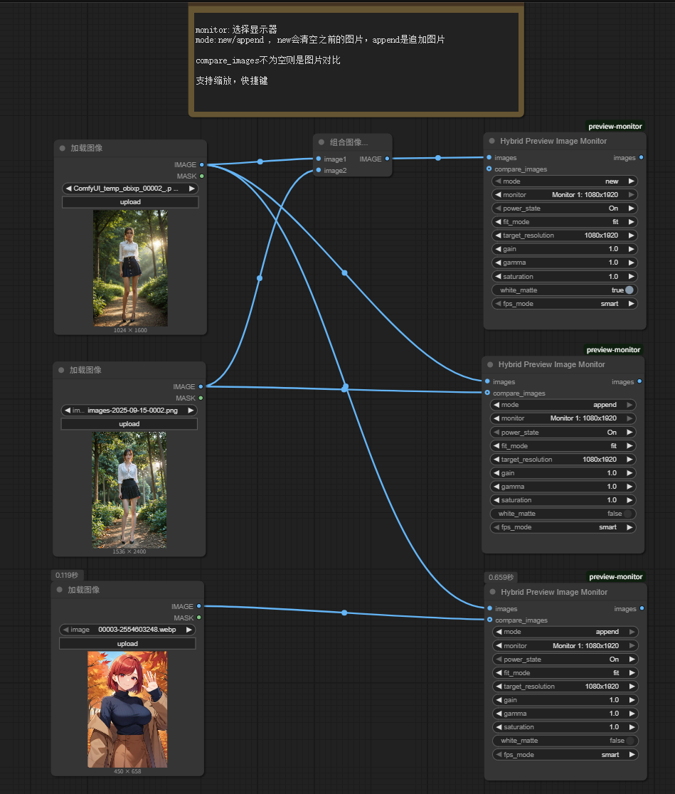Toggle white_matte true switch in top monitor node
This screenshot has height=794, width=675.
click(629, 290)
